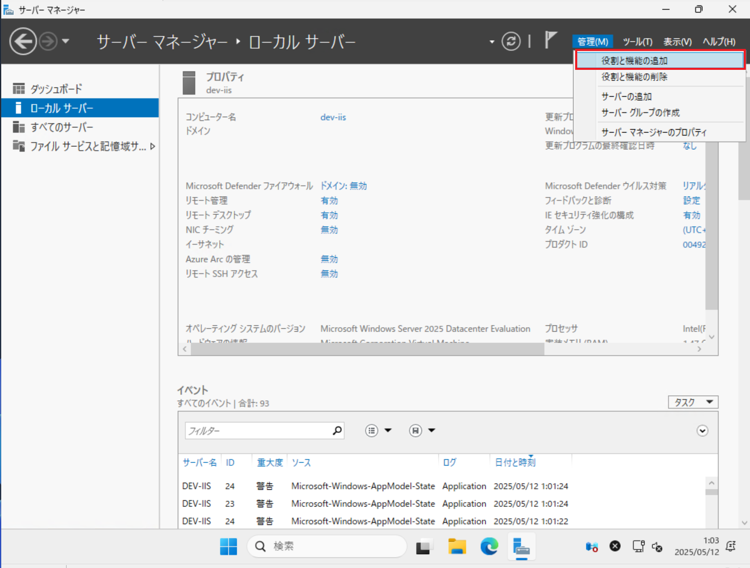
Task: Open dropdown arrow next to save query icon
Action: pyautogui.click(x=432, y=430)
